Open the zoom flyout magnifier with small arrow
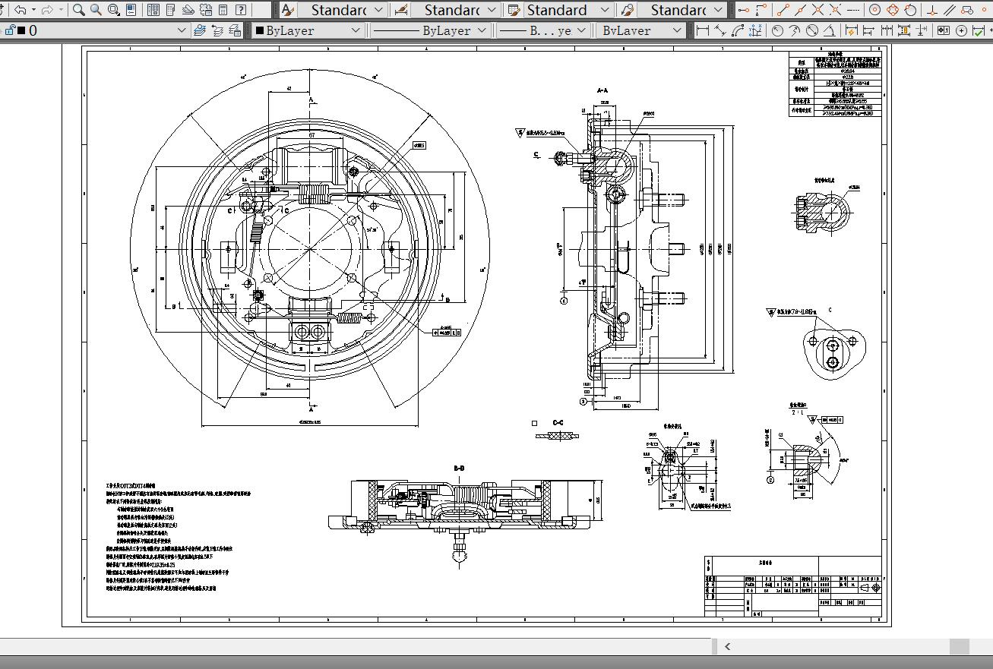The image size is (993, 669). coord(114,10)
